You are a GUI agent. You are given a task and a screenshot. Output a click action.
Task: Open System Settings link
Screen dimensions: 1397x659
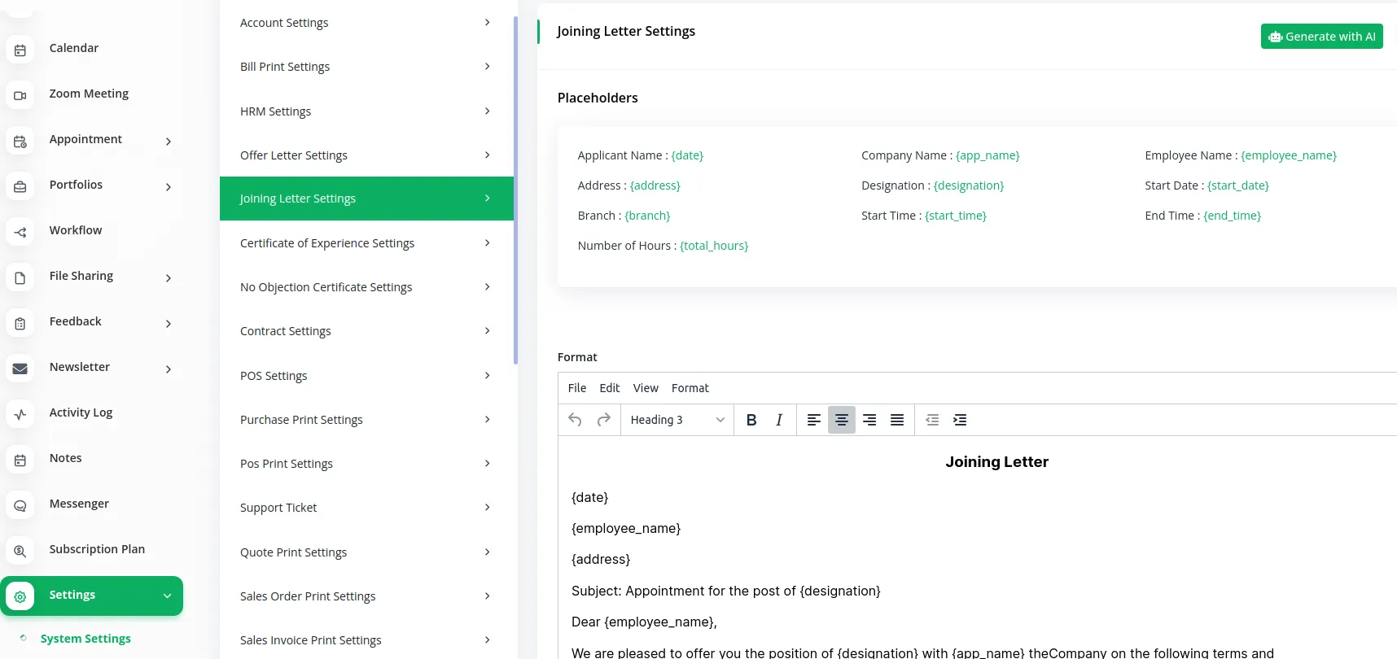(x=85, y=639)
